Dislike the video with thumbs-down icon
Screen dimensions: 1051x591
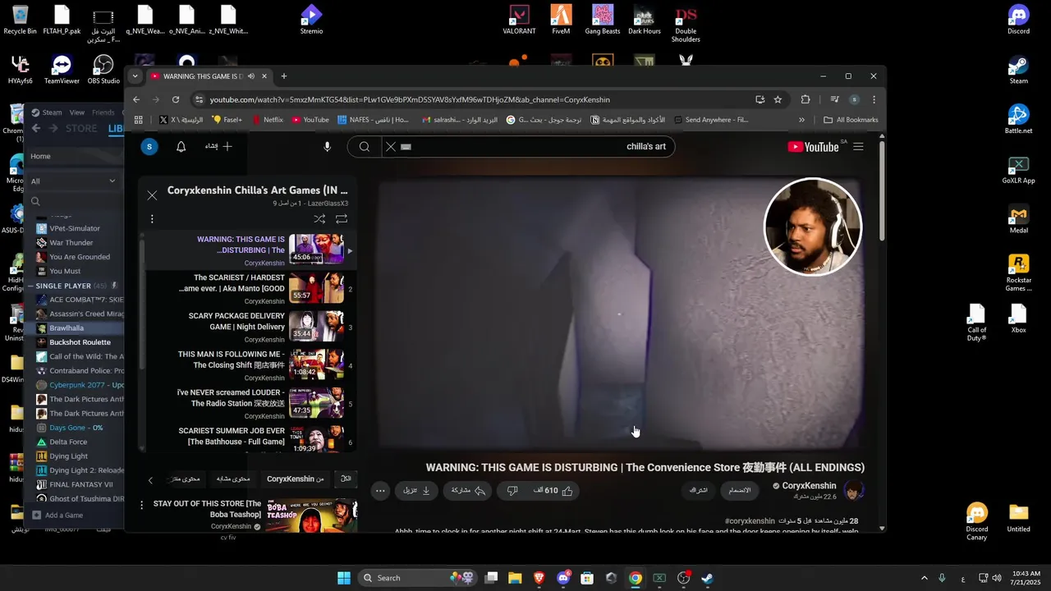pos(512,491)
